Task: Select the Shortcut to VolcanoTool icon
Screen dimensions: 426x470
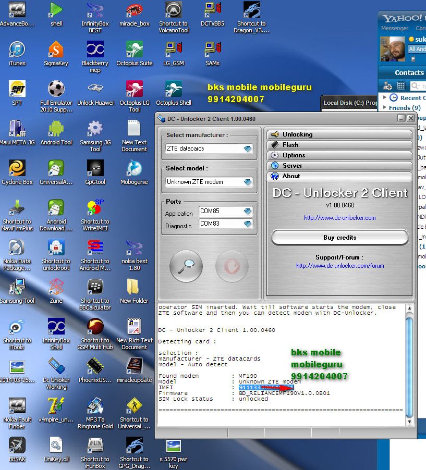Action: [x=174, y=17]
